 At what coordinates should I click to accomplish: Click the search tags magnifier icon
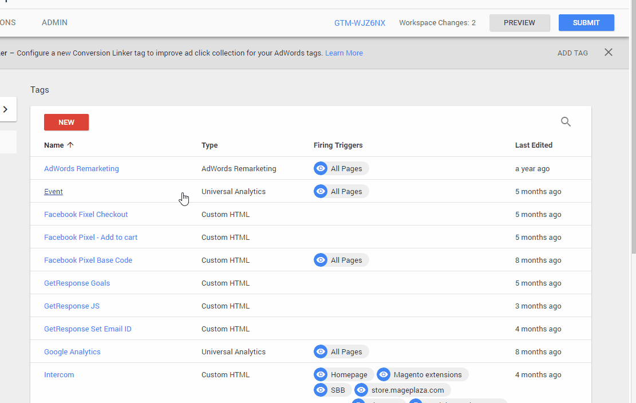click(566, 121)
